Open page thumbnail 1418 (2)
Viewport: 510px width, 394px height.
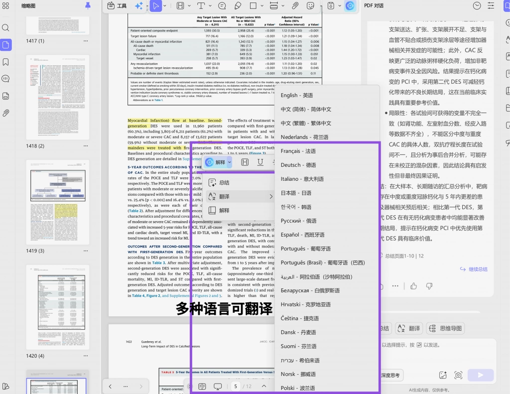coord(58,97)
